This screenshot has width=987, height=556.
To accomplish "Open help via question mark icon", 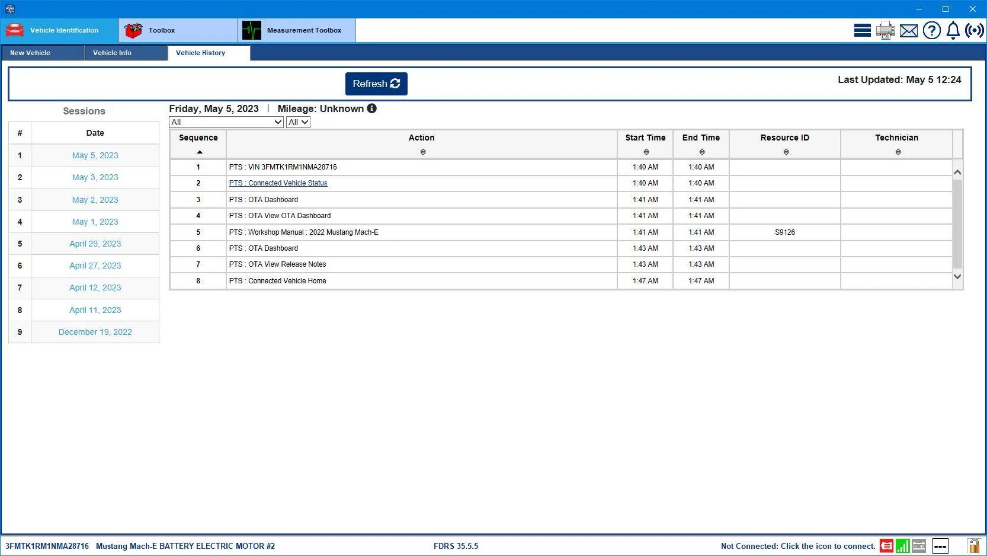I will coord(932,30).
